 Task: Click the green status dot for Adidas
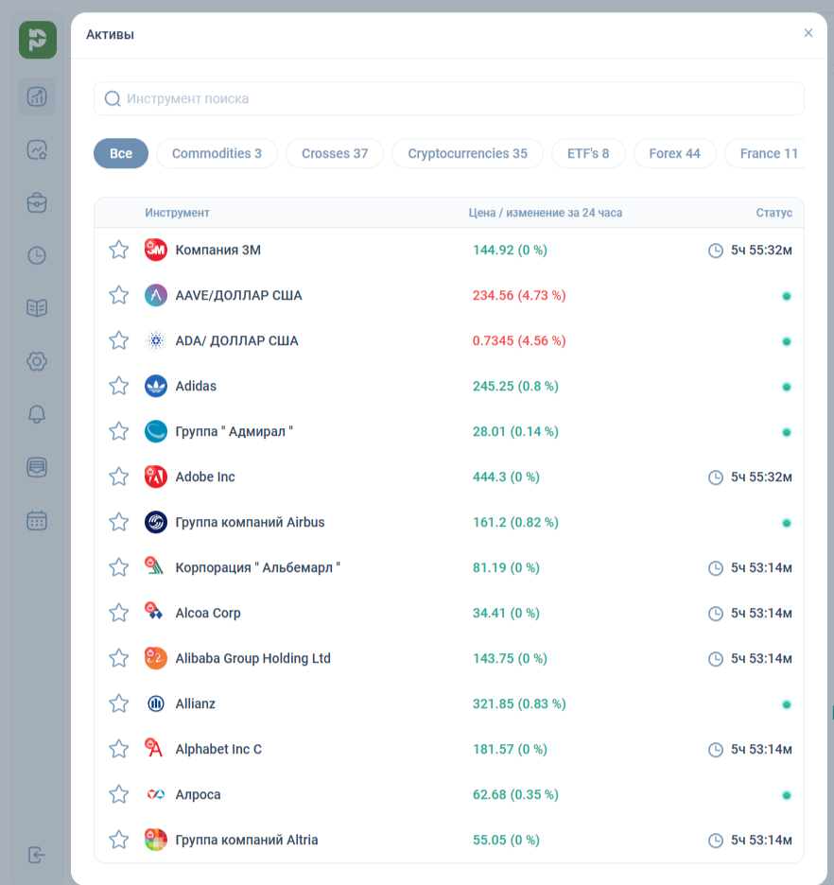pos(786,387)
